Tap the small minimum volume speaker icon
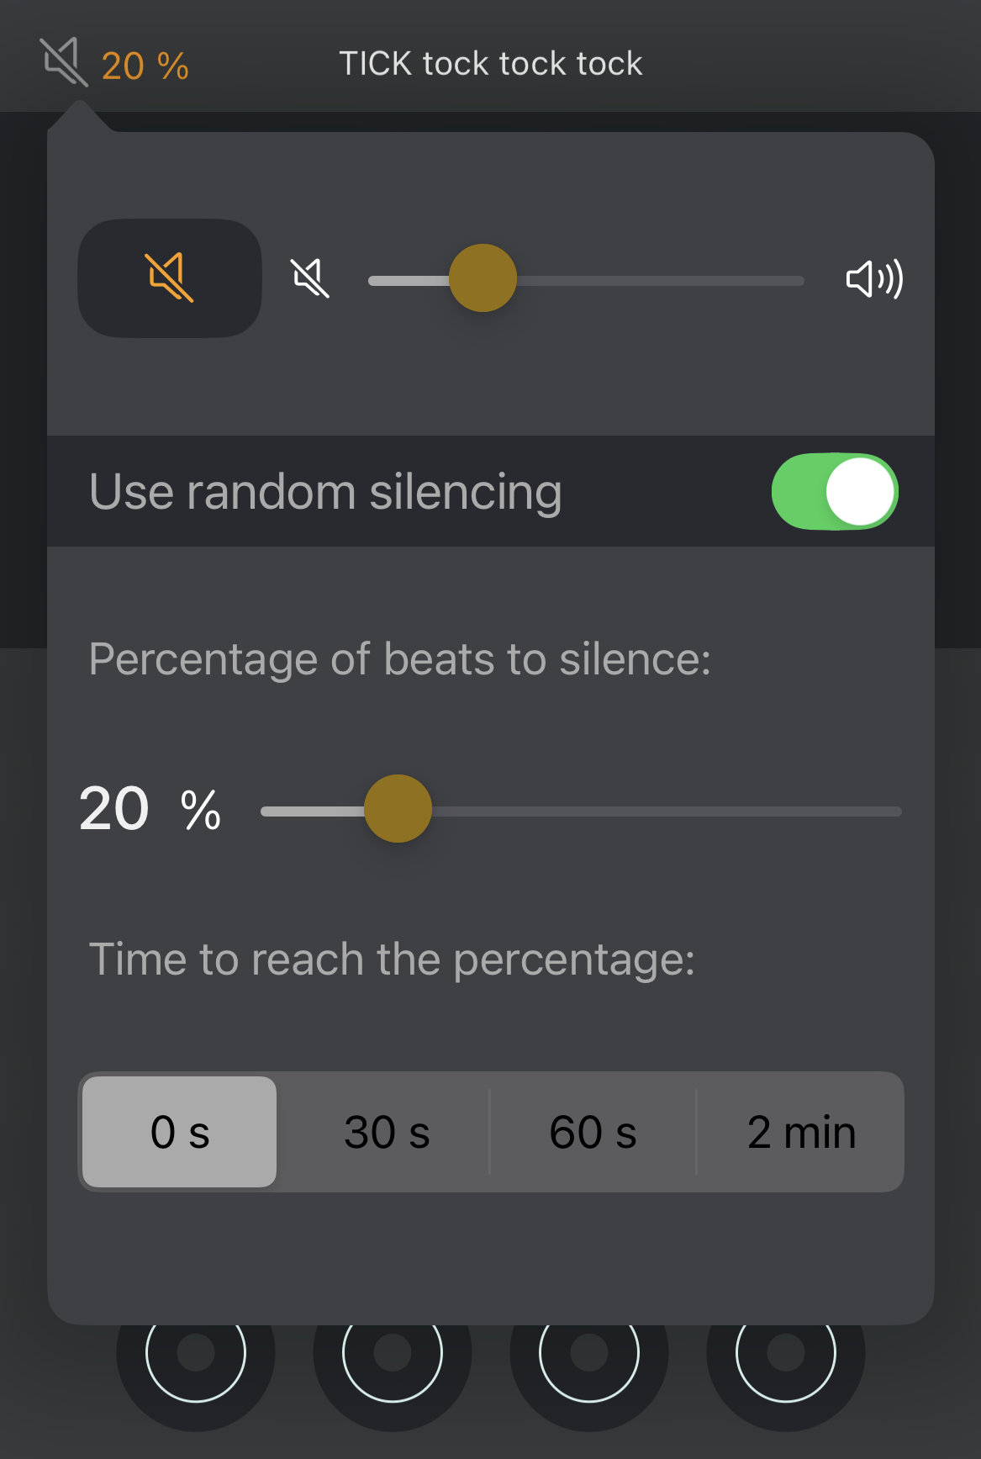981x1459 pixels. click(310, 278)
